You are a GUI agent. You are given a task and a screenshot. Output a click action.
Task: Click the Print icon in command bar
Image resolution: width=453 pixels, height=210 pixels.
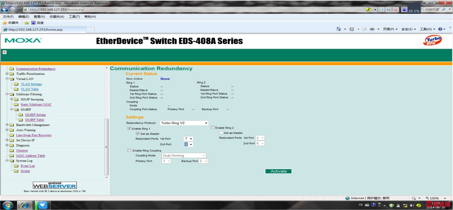pyautogui.click(x=372, y=29)
